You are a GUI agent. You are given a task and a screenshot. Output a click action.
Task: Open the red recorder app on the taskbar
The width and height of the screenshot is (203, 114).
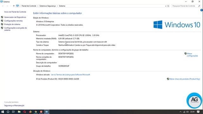click(41, 112)
